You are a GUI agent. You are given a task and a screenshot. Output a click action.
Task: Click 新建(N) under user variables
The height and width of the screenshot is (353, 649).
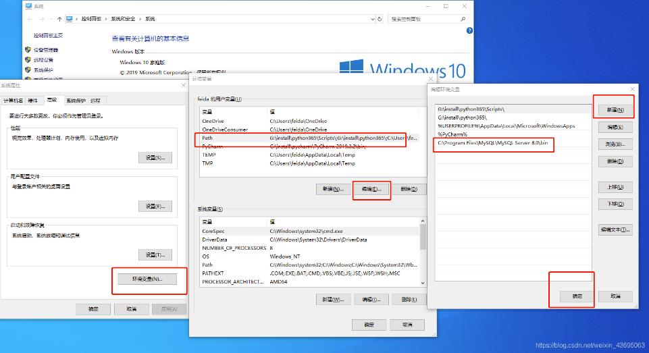click(x=333, y=189)
